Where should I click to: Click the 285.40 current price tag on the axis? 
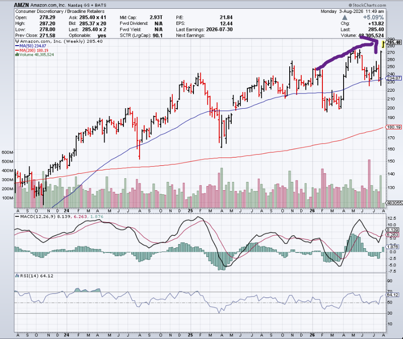click(x=394, y=42)
